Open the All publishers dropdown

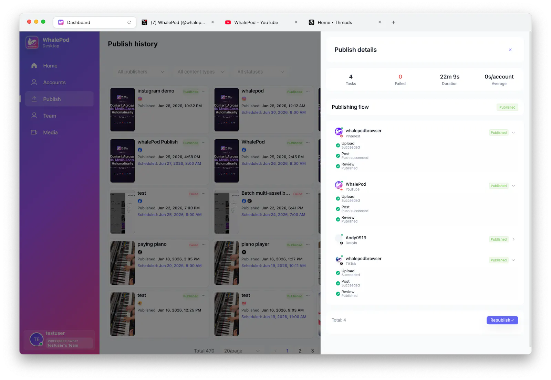[141, 72]
